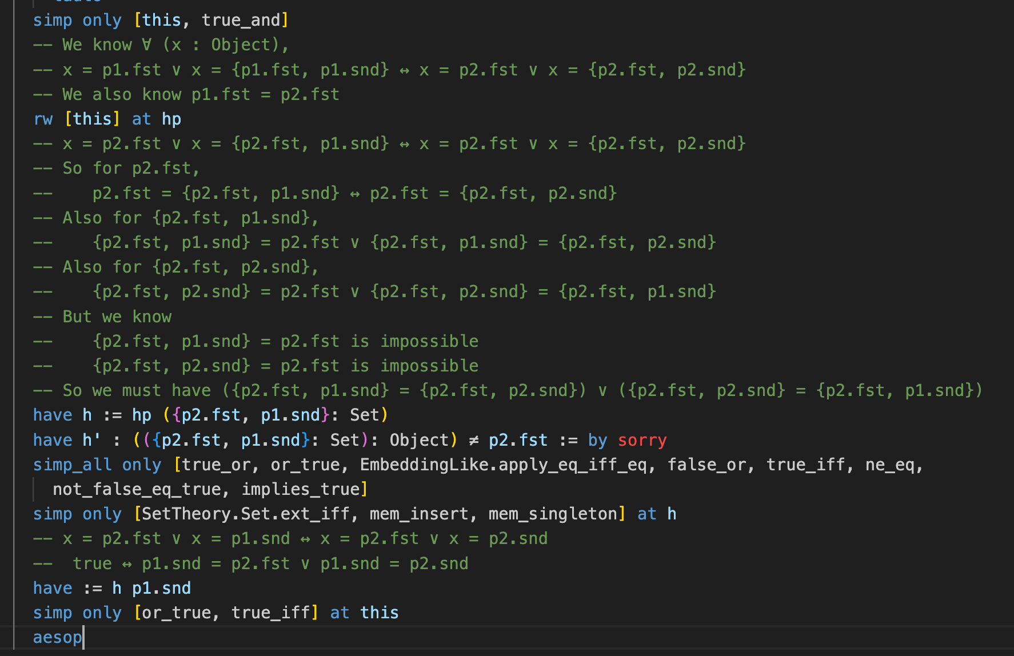Viewport: 1014px width, 656px height.
Task: Click 'Object' type in have h' line
Action: pyautogui.click(x=419, y=440)
